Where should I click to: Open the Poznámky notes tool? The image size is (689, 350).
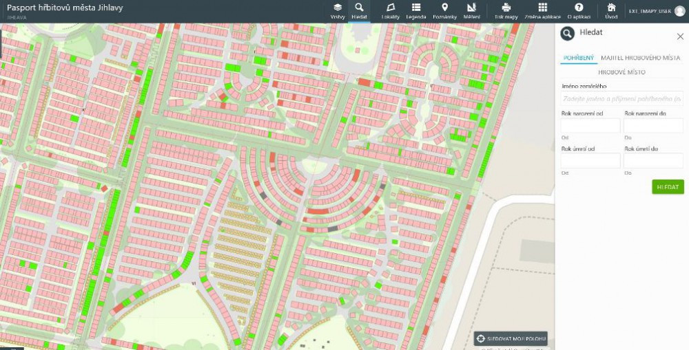[x=444, y=10]
